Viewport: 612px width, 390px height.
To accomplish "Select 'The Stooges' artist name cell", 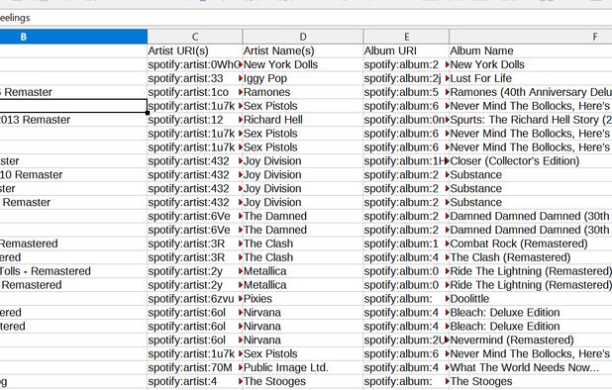I will point(303,381).
